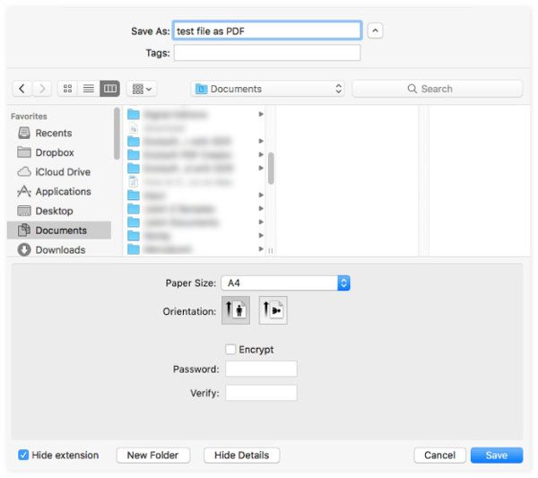The width and height of the screenshot is (538, 478).
Task: Click into the Password field
Action: click(x=261, y=369)
